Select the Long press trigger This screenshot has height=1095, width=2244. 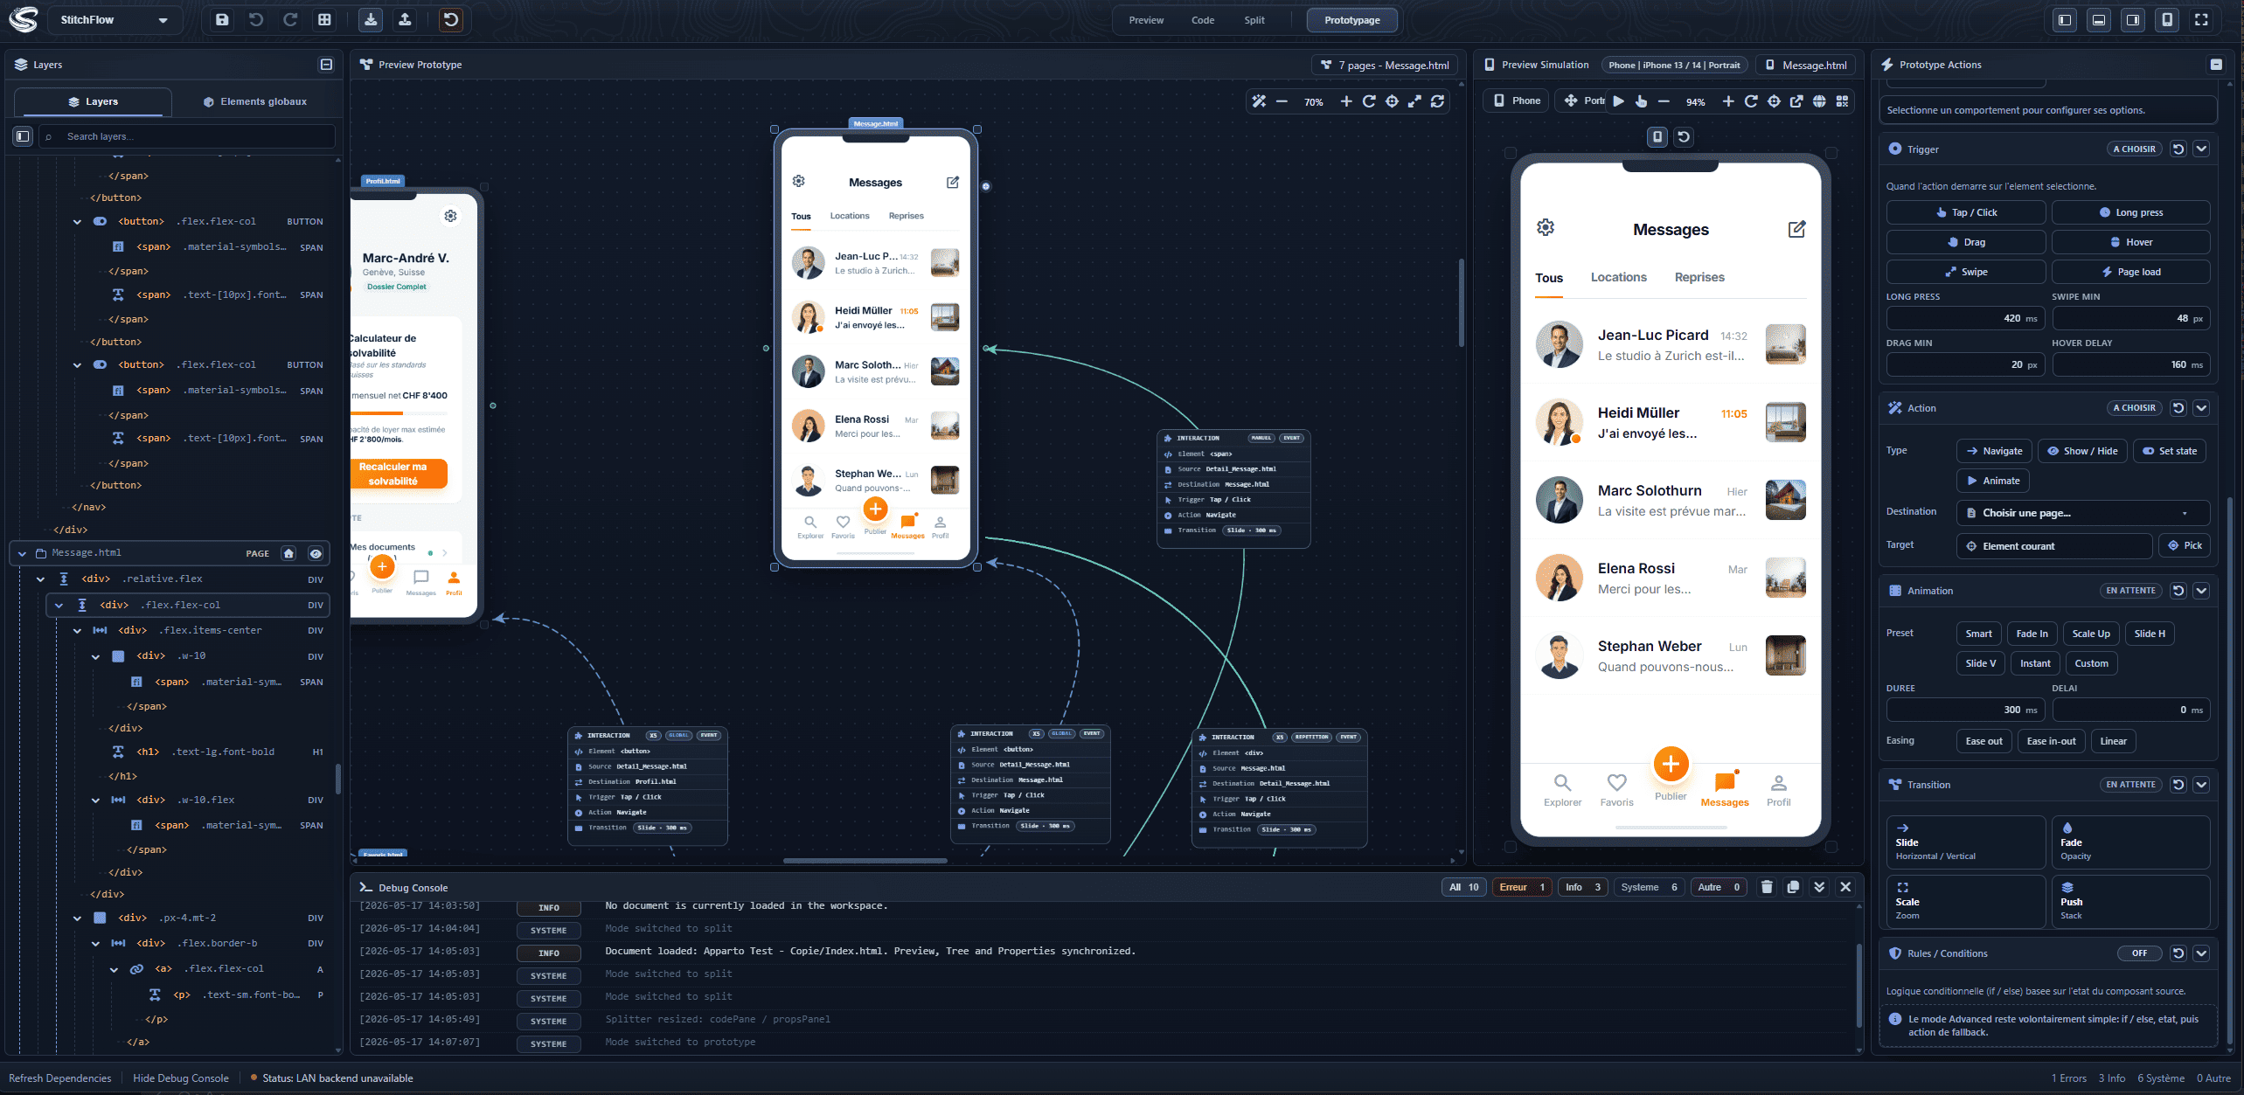pos(2130,212)
